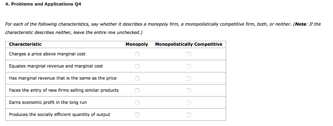Click the 'Earns economic profit in the long run' text

click(x=48, y=102)
